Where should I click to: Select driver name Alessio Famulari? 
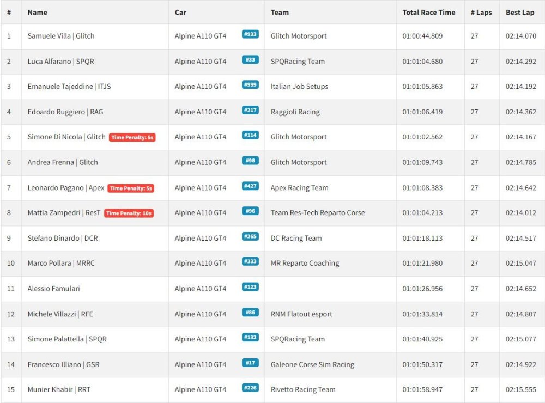53,289
